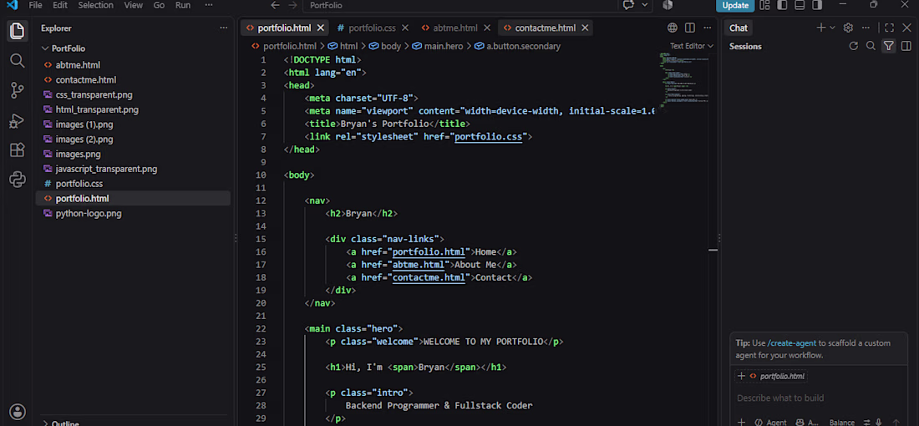Image resolution: width=919 pixels, height=426 pixels.
Task: Open the Python activity bar icon
Action: [17, 180]
